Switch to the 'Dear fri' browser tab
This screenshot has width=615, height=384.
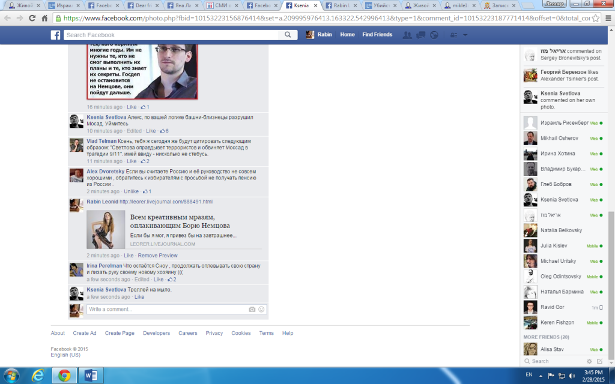(144, 5)
